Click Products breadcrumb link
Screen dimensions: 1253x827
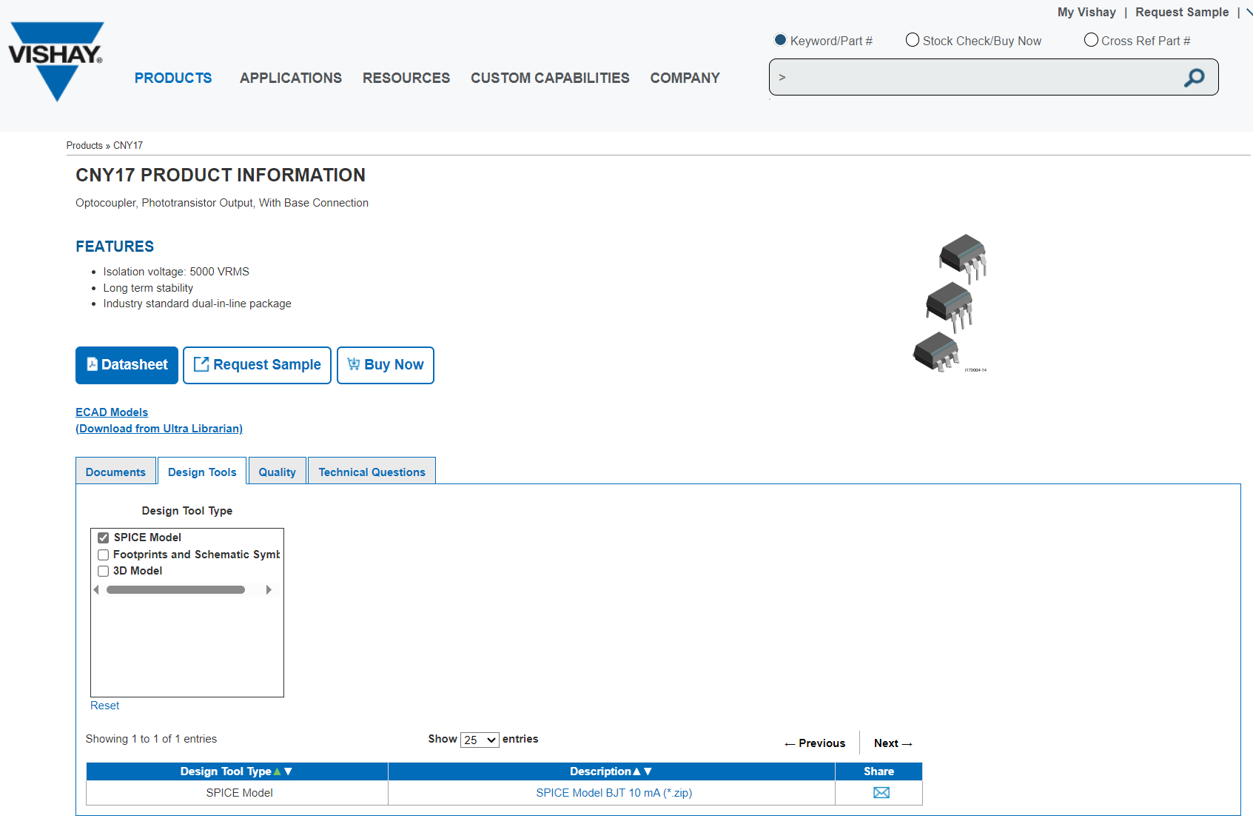pos(84,146)
